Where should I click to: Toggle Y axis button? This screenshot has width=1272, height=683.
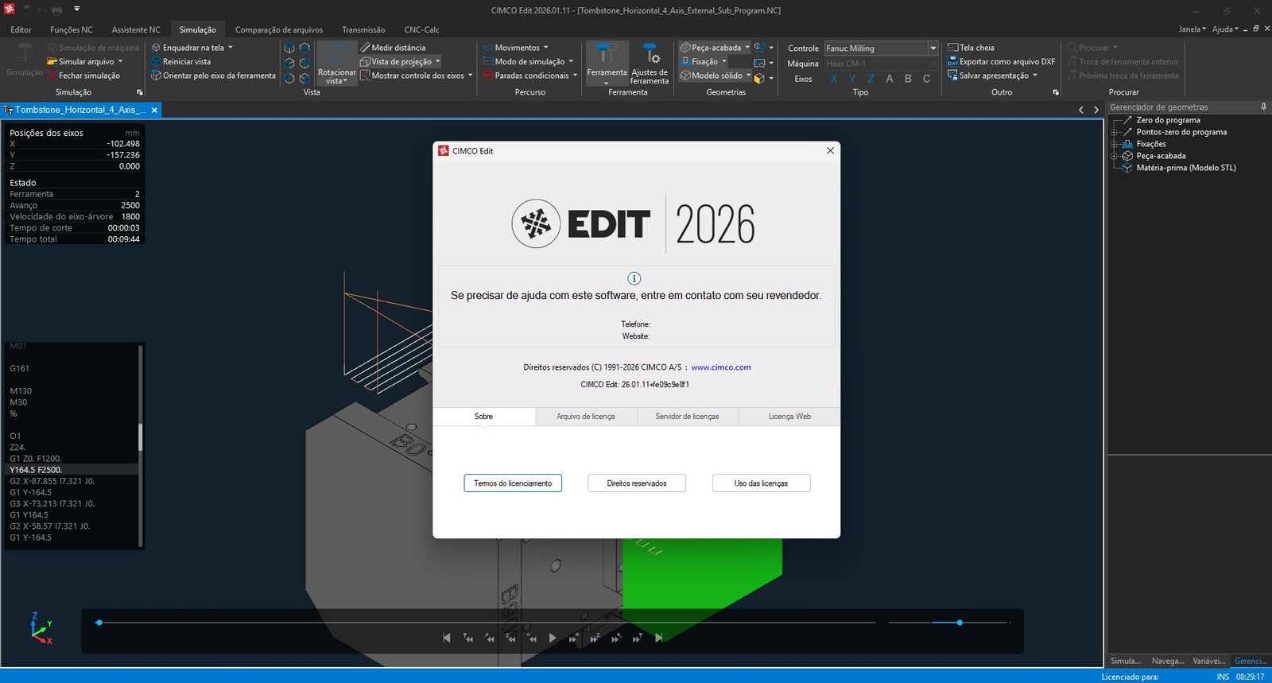(x=852, y=79)
